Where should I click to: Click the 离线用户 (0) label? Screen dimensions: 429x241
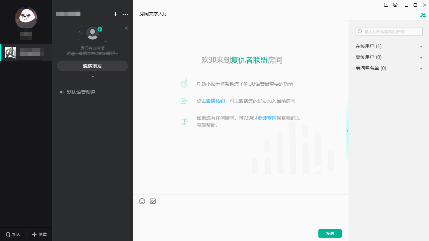[x=369, y=57]
